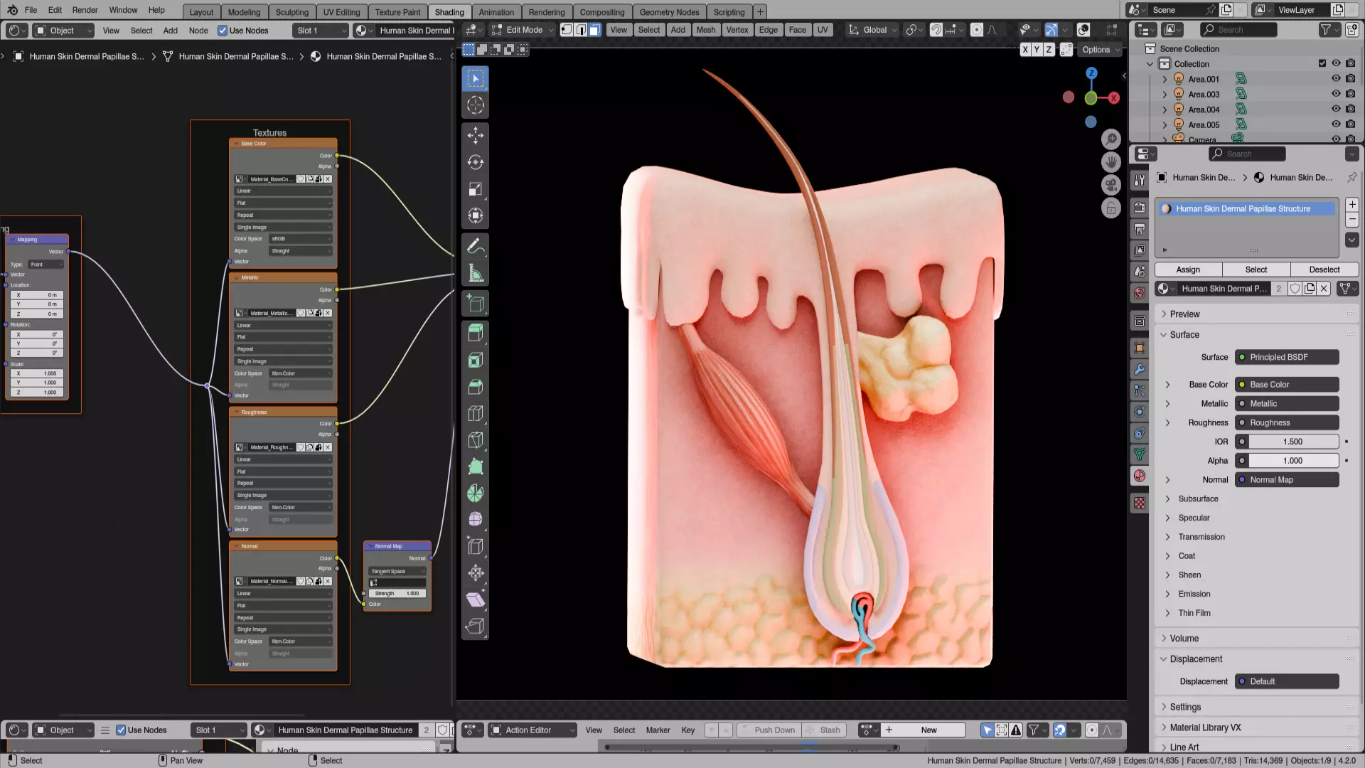Select the Bevel tool
Image resolution: width=1365 pixels, height=768 pixels.
pyautogui.click(x=475, y=387)
